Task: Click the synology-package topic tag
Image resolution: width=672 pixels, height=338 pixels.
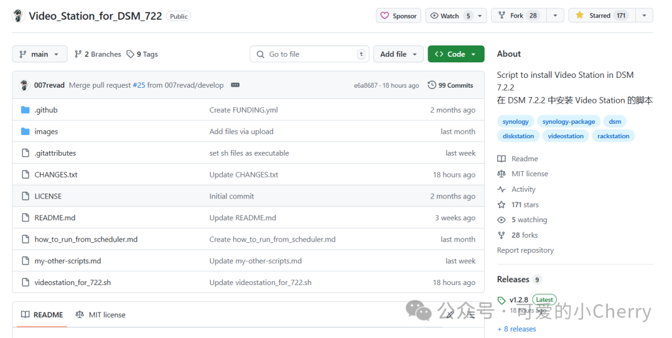Action: point(569,121)
